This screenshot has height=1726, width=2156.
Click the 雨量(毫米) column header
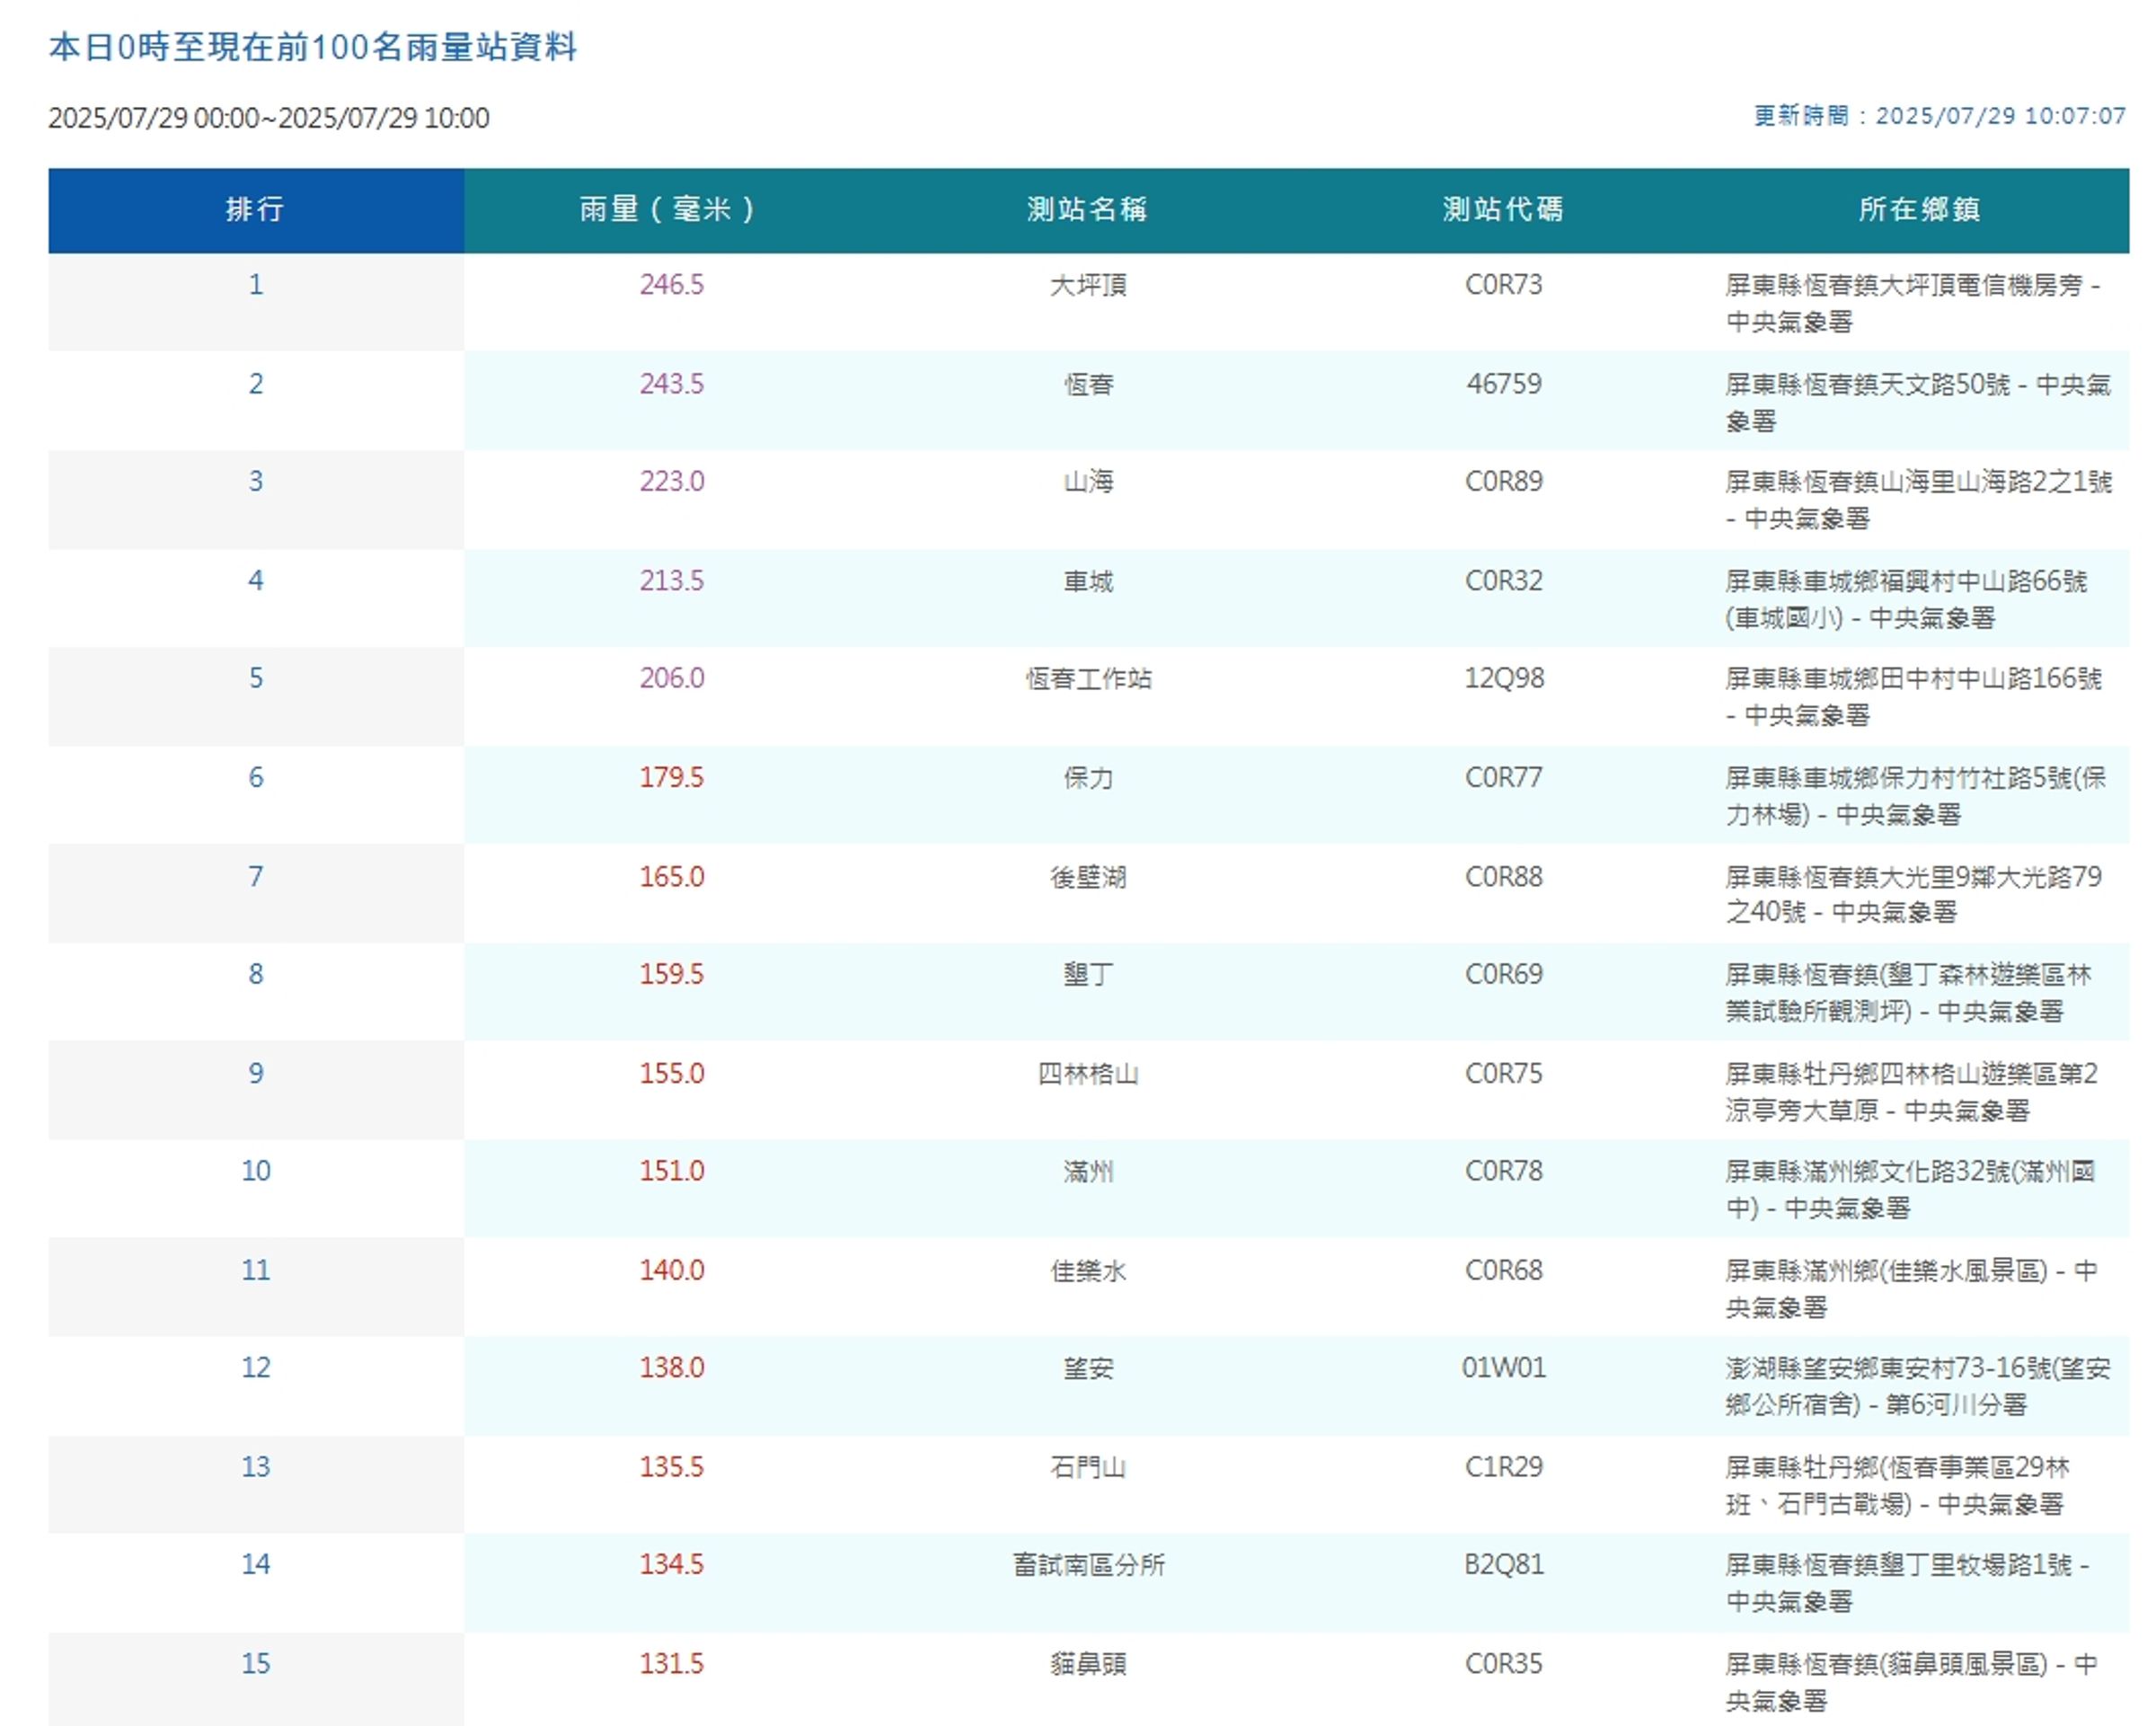point(671,209)
